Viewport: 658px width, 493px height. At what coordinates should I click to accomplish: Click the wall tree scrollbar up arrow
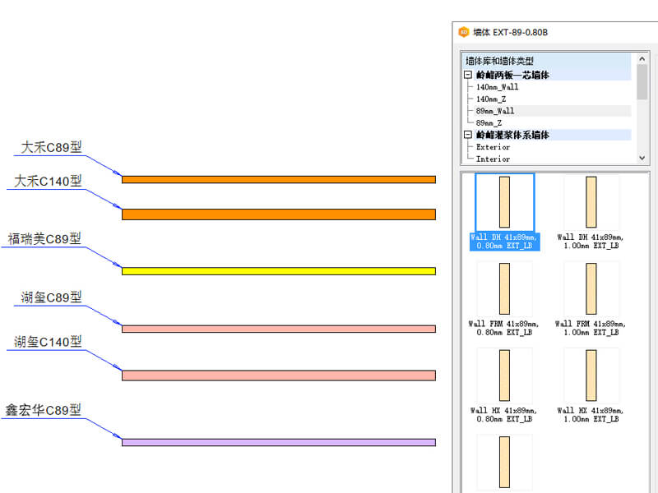click(642, 59)
